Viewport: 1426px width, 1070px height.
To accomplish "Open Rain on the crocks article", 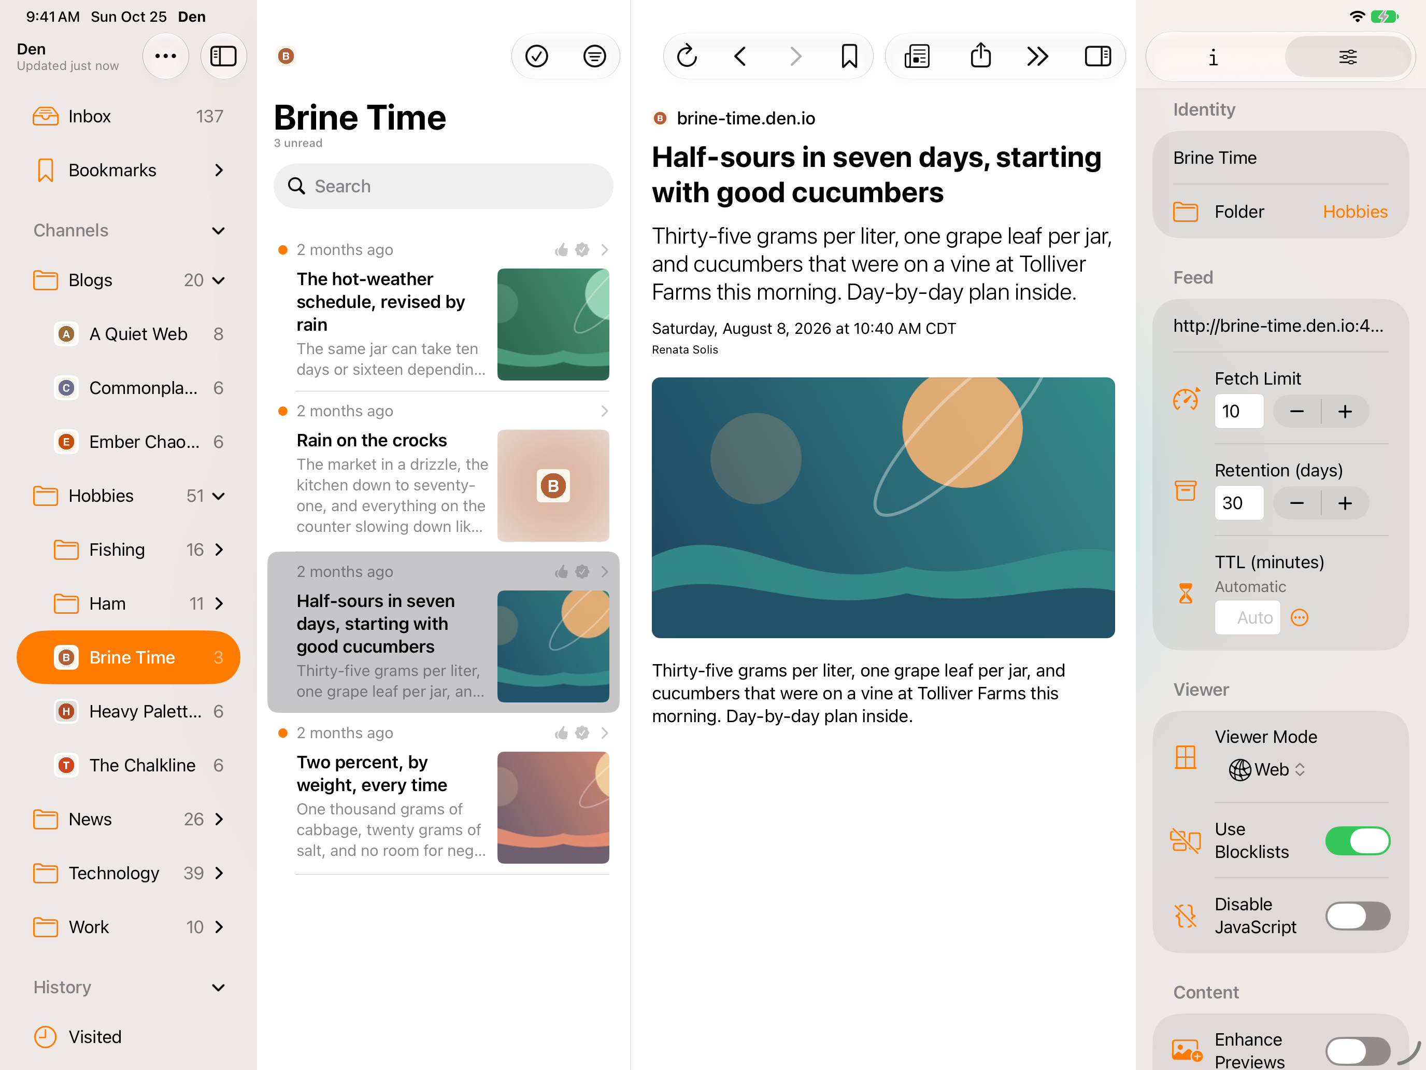I will (x=443, y=471).
